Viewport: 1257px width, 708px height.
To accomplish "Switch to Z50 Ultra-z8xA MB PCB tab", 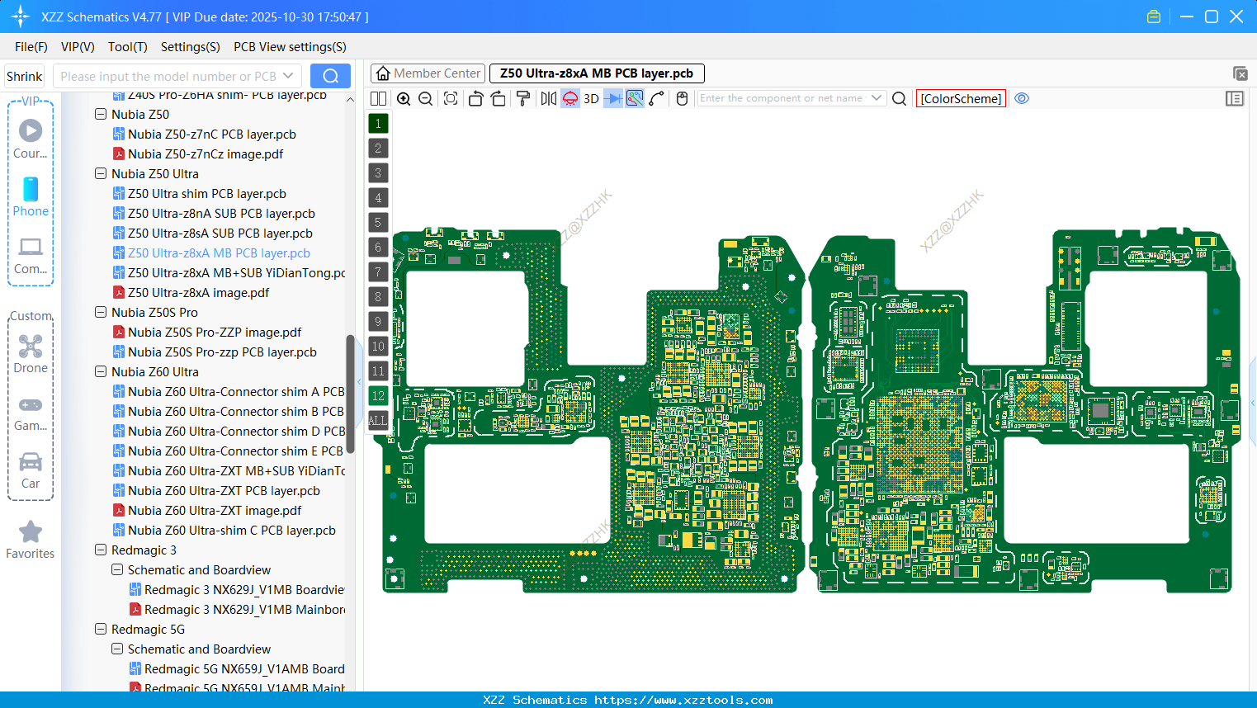I will (x=596, y=73).
